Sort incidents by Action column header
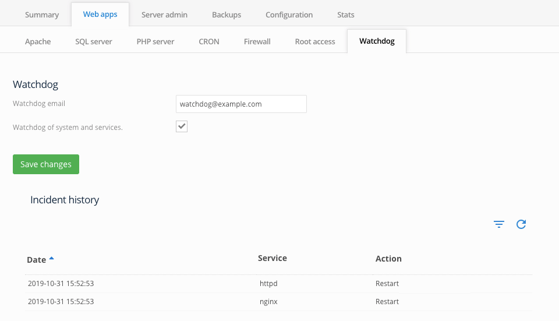 tap(388, 259)
